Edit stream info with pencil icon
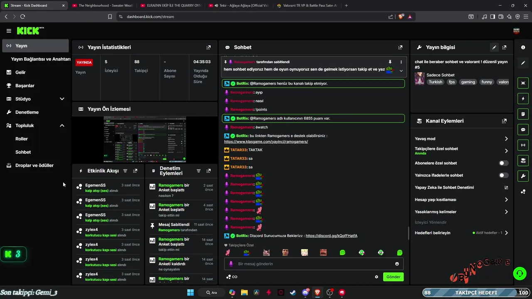 click(494, 47)
